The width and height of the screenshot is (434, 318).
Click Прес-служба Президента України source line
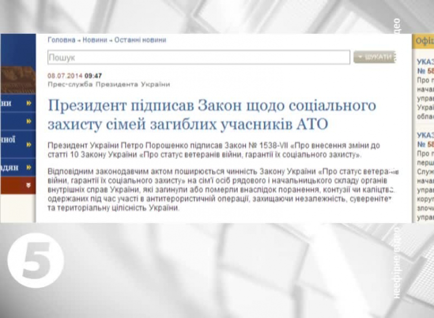tap(108, 84)
